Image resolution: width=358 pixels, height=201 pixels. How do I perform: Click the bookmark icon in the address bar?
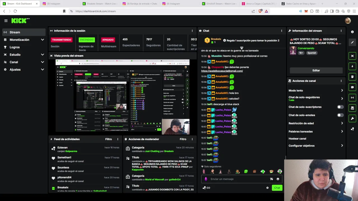click(64, 11)
